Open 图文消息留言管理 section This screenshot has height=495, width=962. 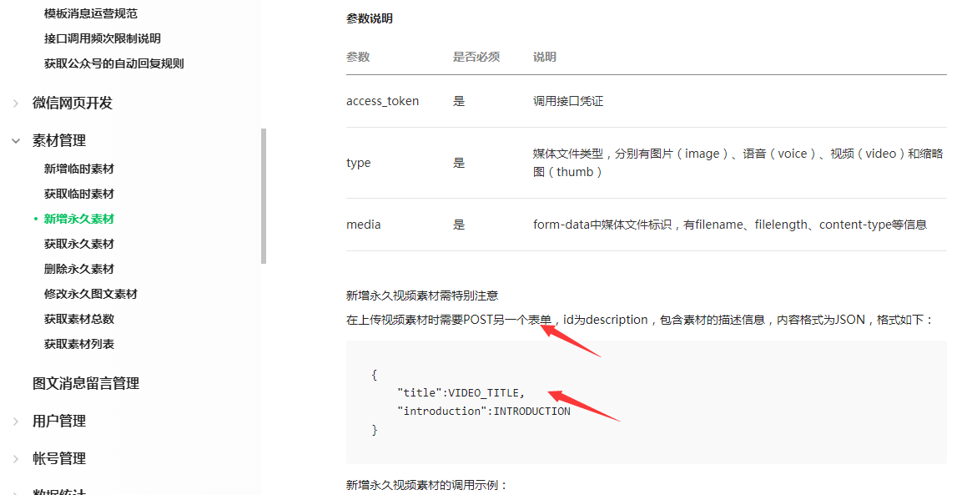click(x=86, y=383)
